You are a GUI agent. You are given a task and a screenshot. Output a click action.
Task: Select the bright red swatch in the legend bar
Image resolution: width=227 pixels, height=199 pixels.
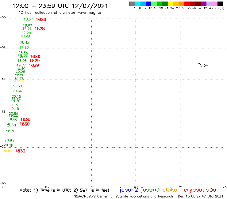[x=187, y=4]
